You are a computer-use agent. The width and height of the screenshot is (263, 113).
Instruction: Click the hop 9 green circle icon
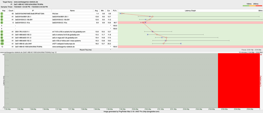click(2, 38)
